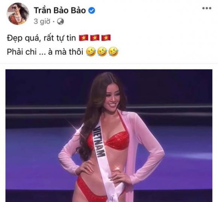Screen dimensions: 218x202
Task: Open the attached pageant photo
Action: coord(109,135)
